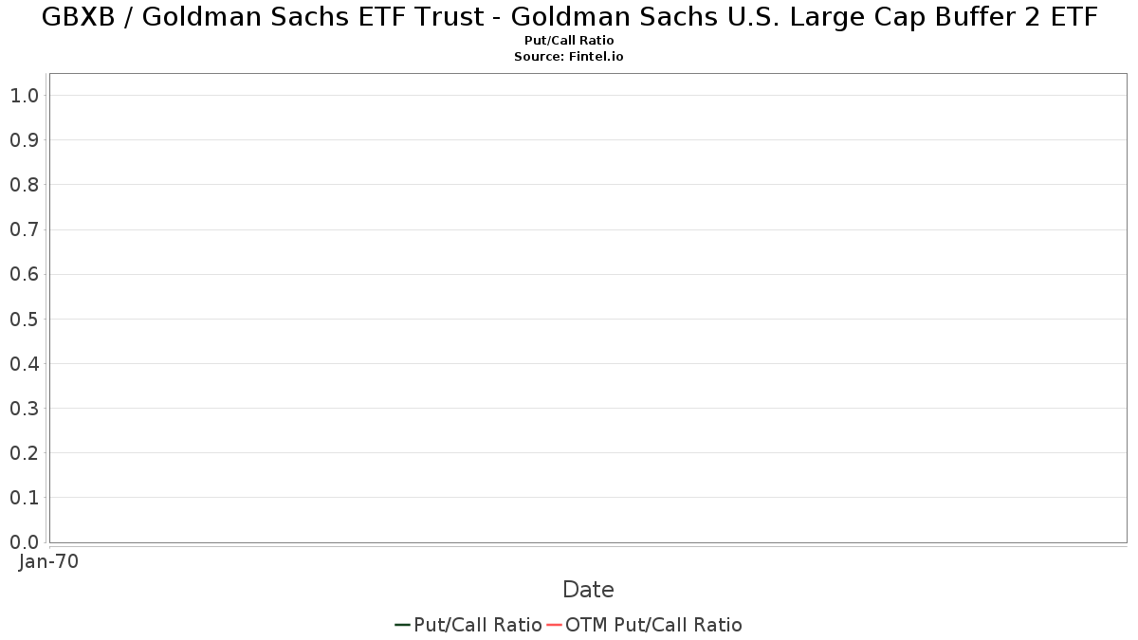1138x640 pixels.
Task: Click the 0.5 y-axis tick label
Action: click(24, 320)
